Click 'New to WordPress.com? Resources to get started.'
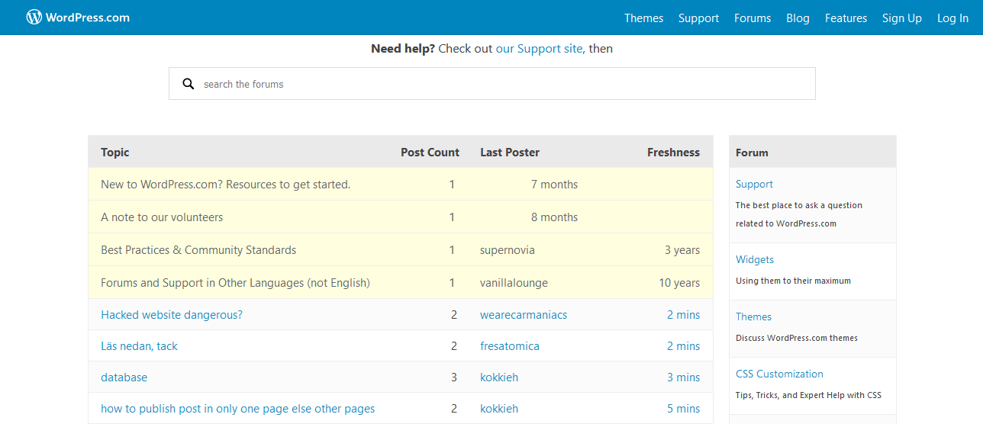 click(x=226, y=185)
